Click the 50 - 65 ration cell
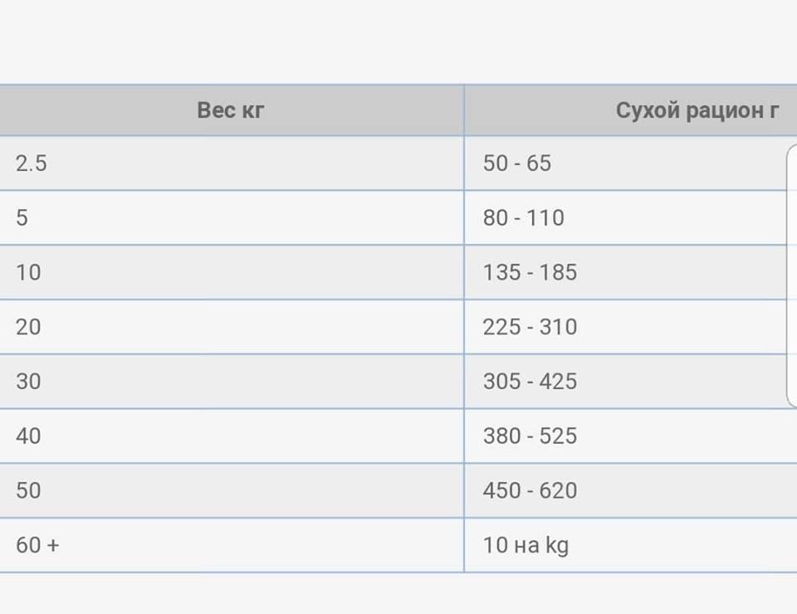 pos(517,163)
